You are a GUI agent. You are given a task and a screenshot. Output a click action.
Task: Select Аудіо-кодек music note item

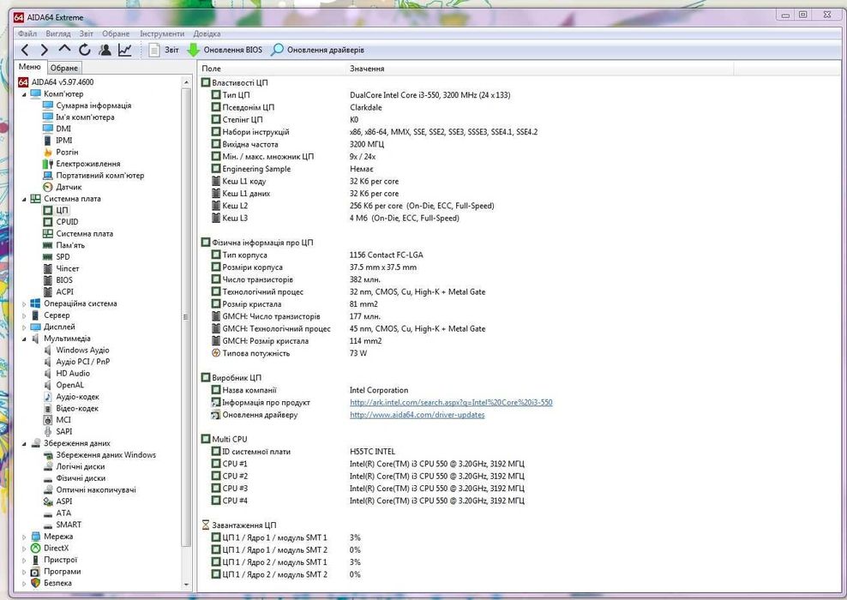click(77, 397)
